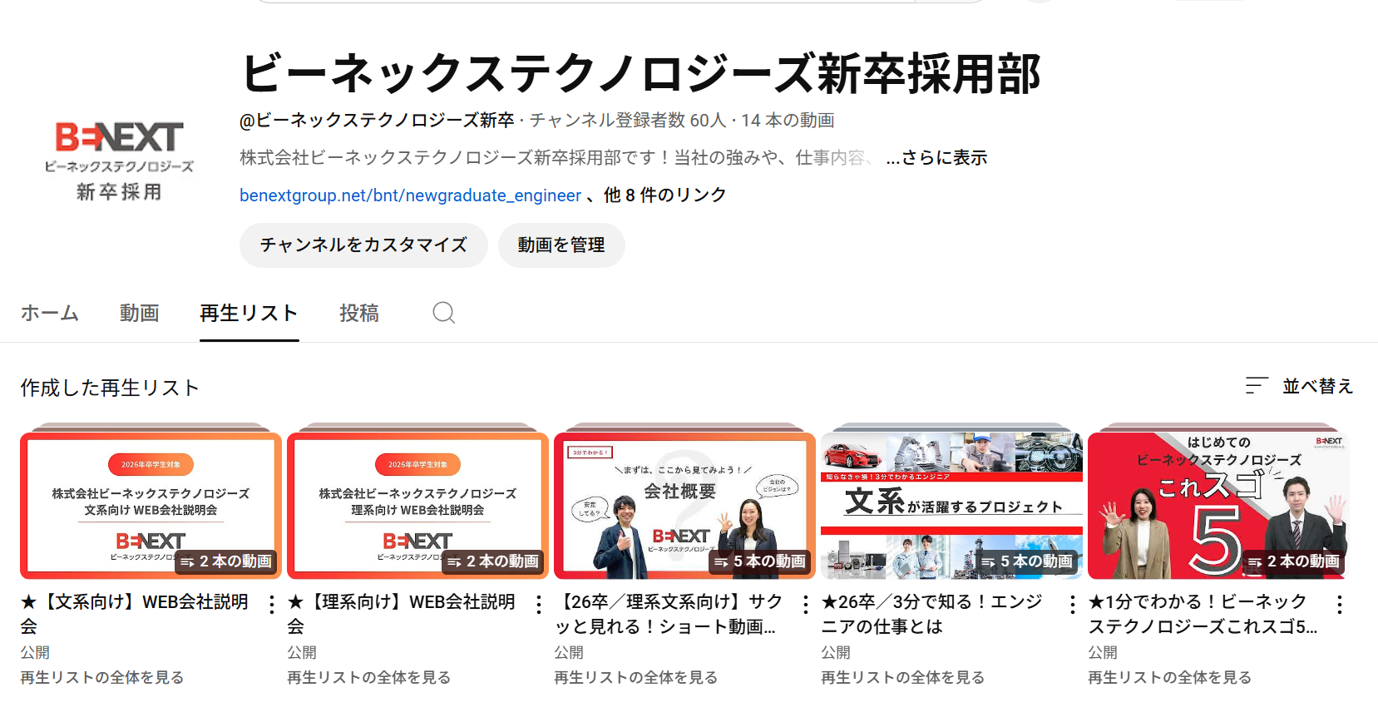View full playlist for 理系向け WEB会社説明会

[x=369, y=677]
